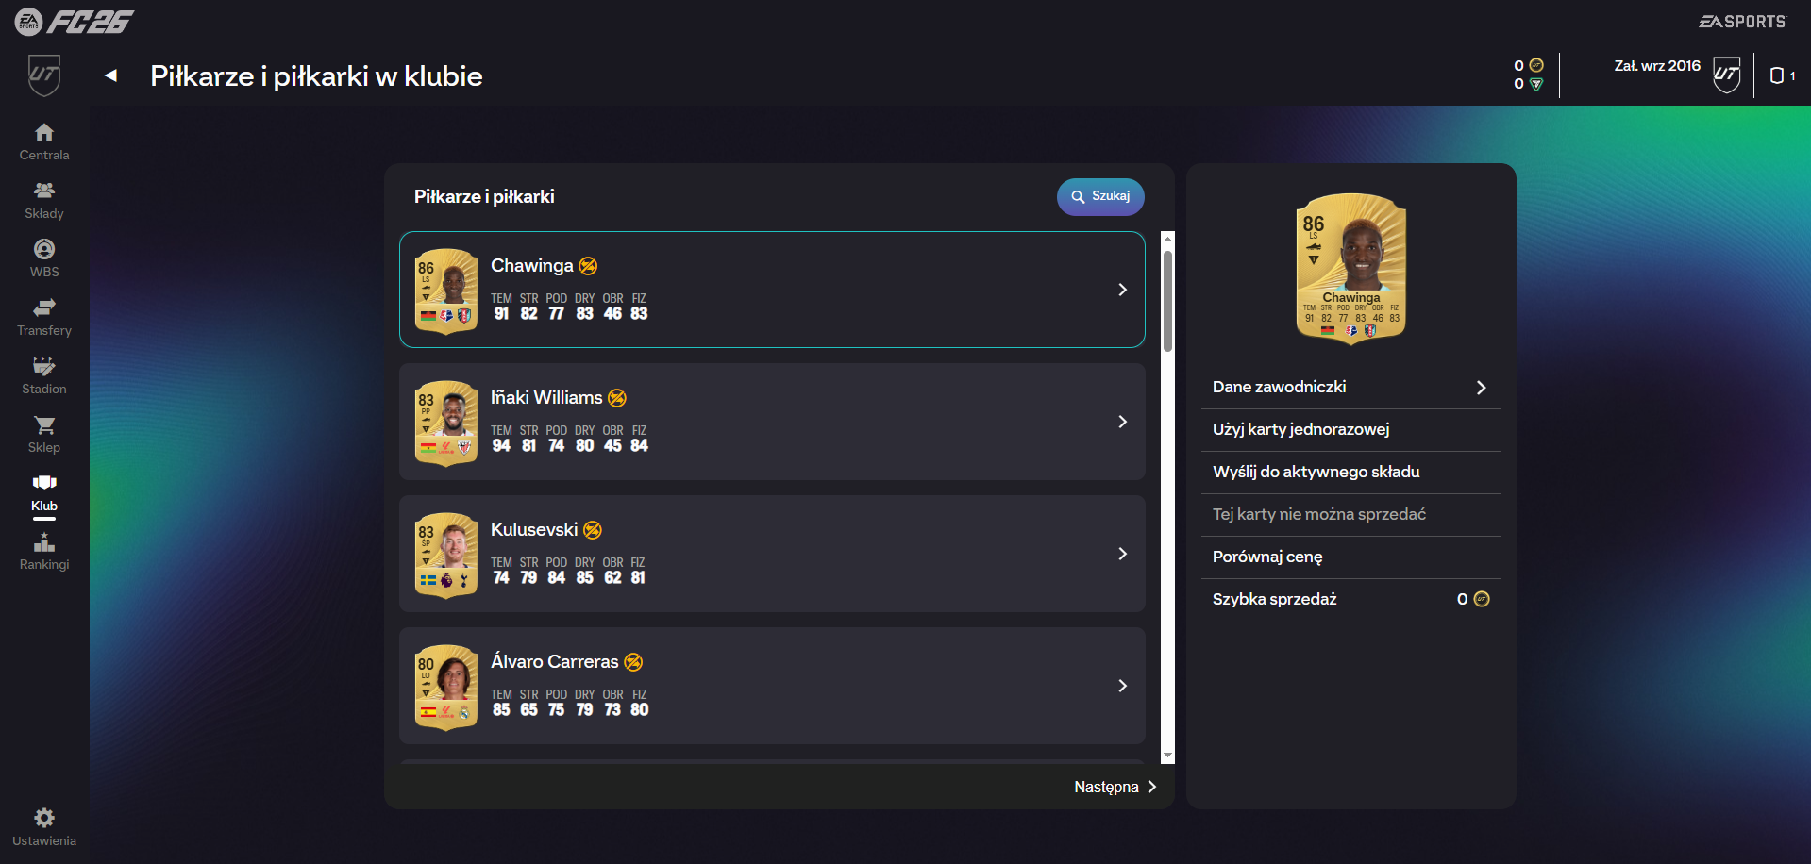Open the Transfery market icon

point(44,308)
